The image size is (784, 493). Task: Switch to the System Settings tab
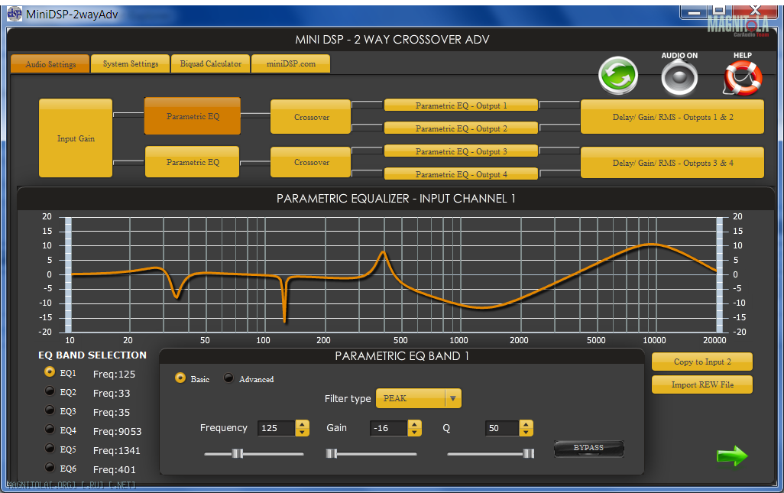131,63
